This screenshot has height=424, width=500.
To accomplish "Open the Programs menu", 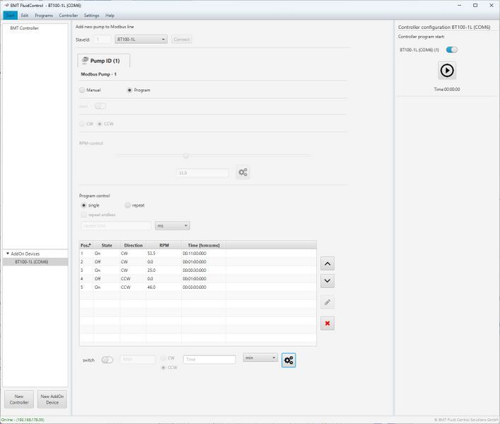I will coord(44,15).
